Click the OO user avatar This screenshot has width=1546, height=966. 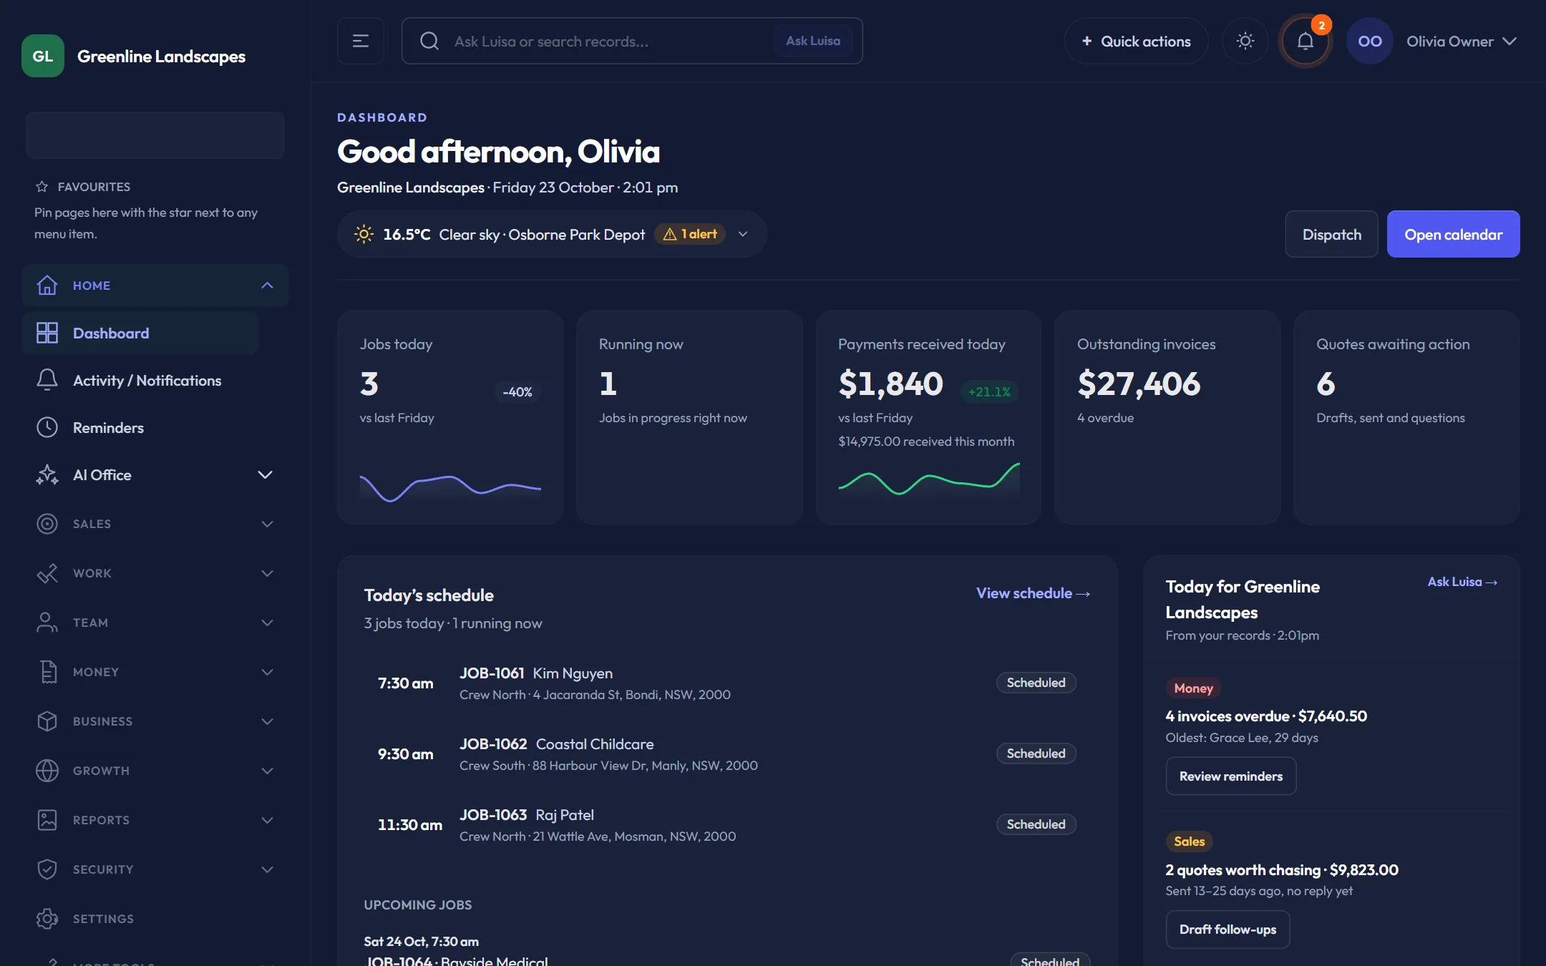point(1369,41)
